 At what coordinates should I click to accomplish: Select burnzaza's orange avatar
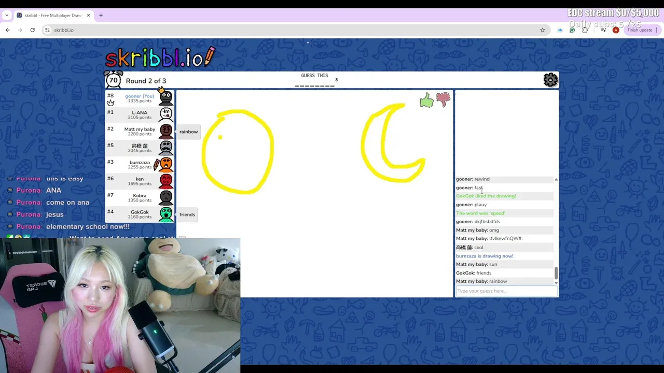tap(165, 164)
